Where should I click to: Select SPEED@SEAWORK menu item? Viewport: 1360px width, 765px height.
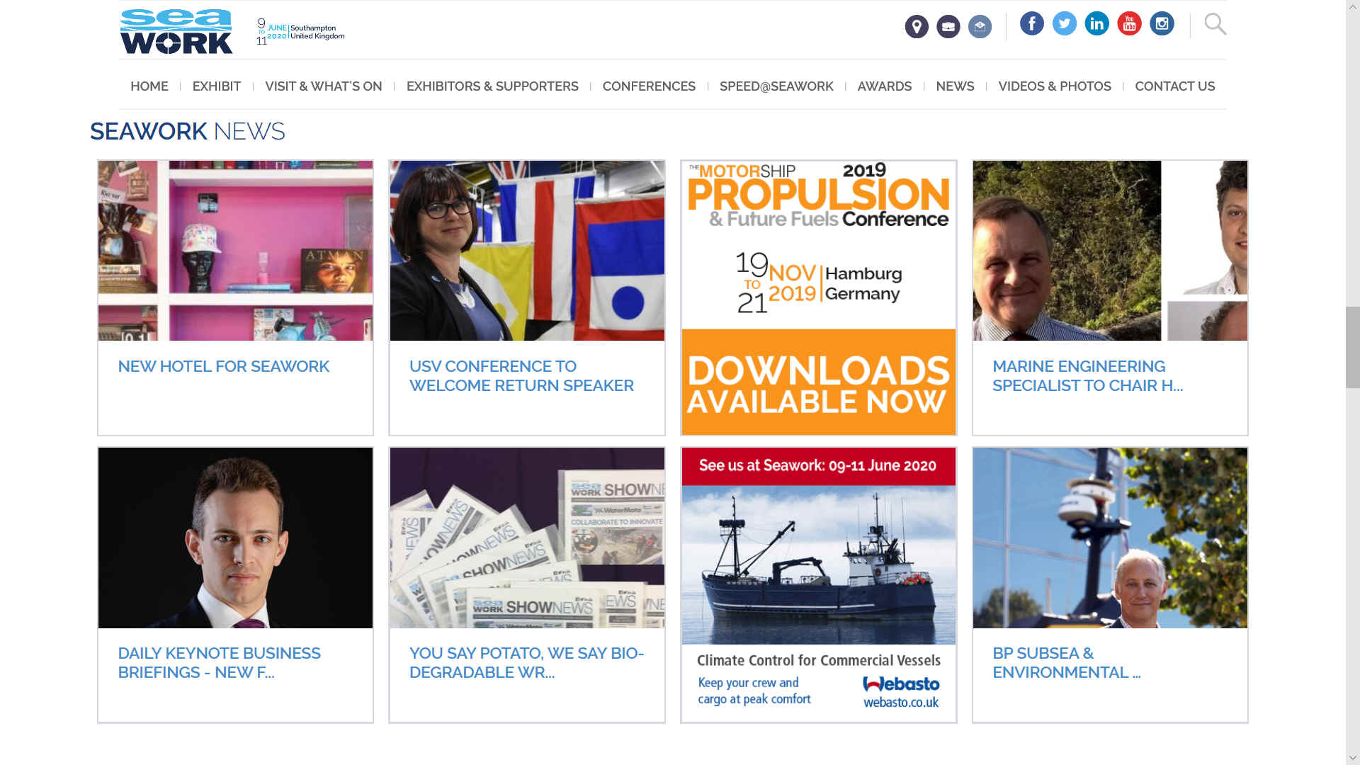776,86
